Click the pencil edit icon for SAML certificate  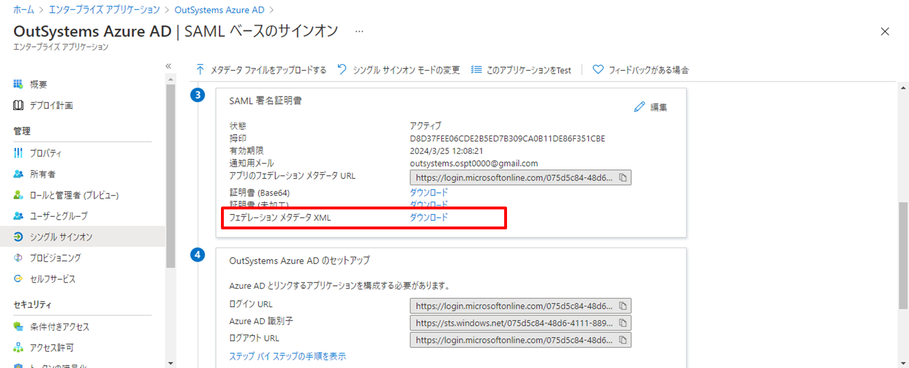pos(639,107)
